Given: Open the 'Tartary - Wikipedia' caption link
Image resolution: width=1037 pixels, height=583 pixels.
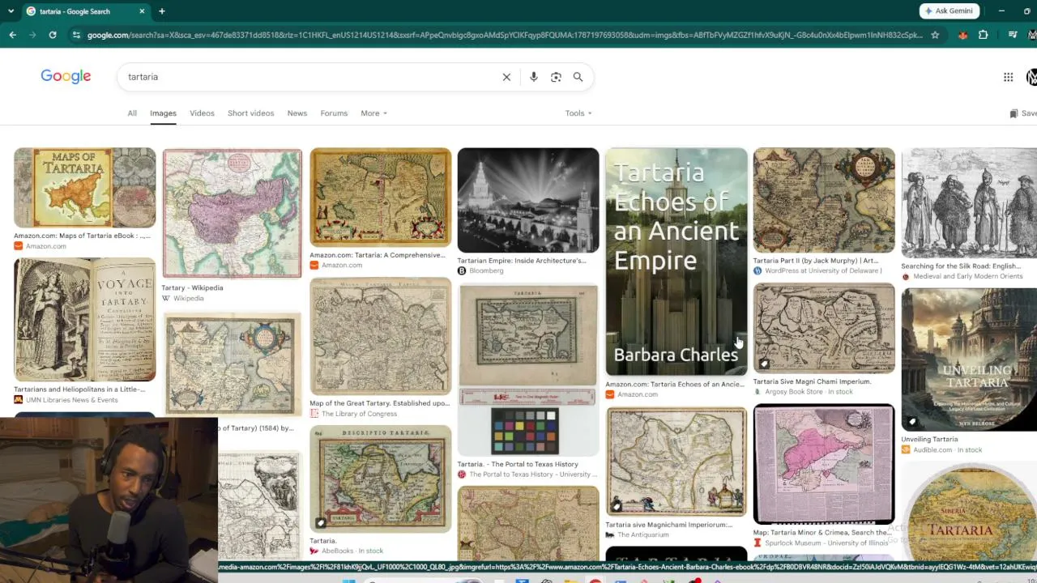Looking at the screenshot, I should [x=192, y=287].
